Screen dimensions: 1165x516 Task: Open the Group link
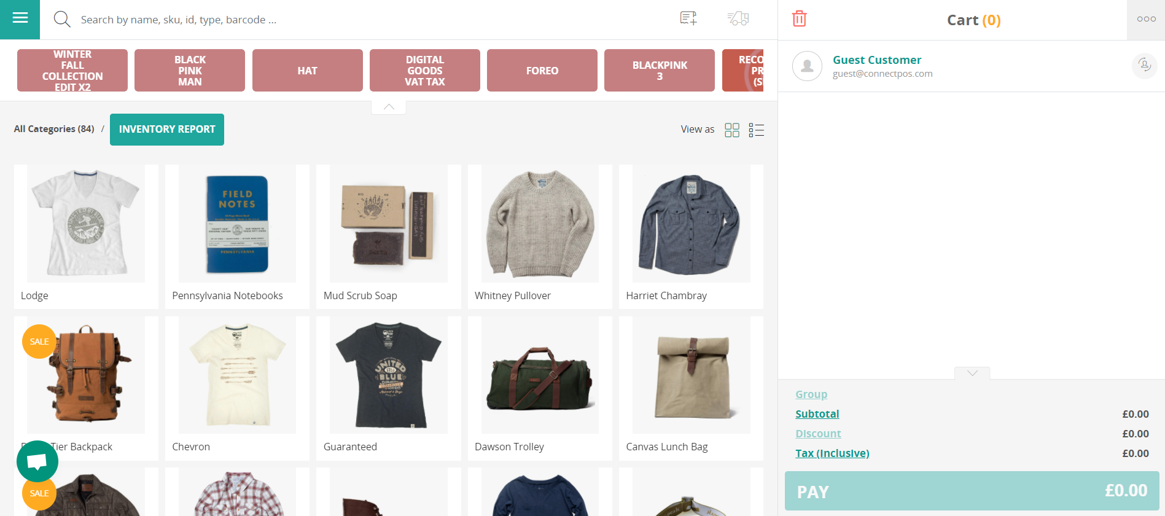click(x=811, y=394)
